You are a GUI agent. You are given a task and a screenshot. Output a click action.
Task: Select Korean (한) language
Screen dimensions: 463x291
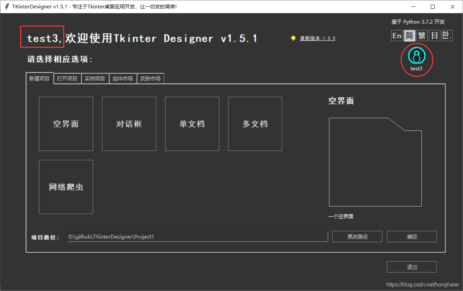click(x=447, y=36)
